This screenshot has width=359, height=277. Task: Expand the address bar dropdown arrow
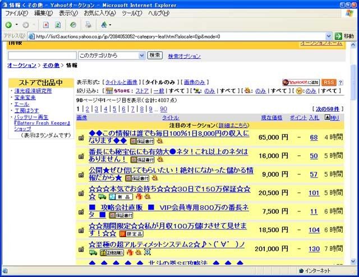328,36
